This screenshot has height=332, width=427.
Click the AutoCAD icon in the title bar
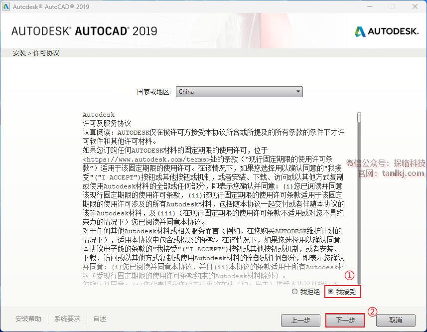(x=6, y=7)
